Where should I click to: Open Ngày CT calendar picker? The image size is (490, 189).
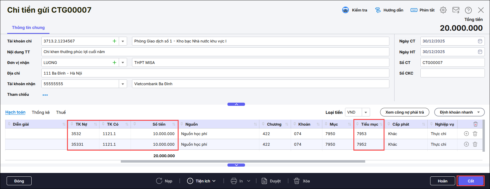coord(480,41)
